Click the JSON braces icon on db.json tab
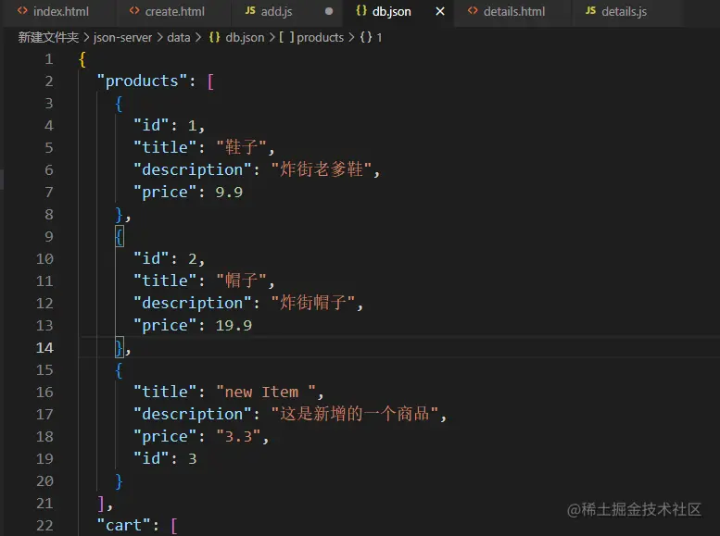The image size is (720, 536). [361, 10]
